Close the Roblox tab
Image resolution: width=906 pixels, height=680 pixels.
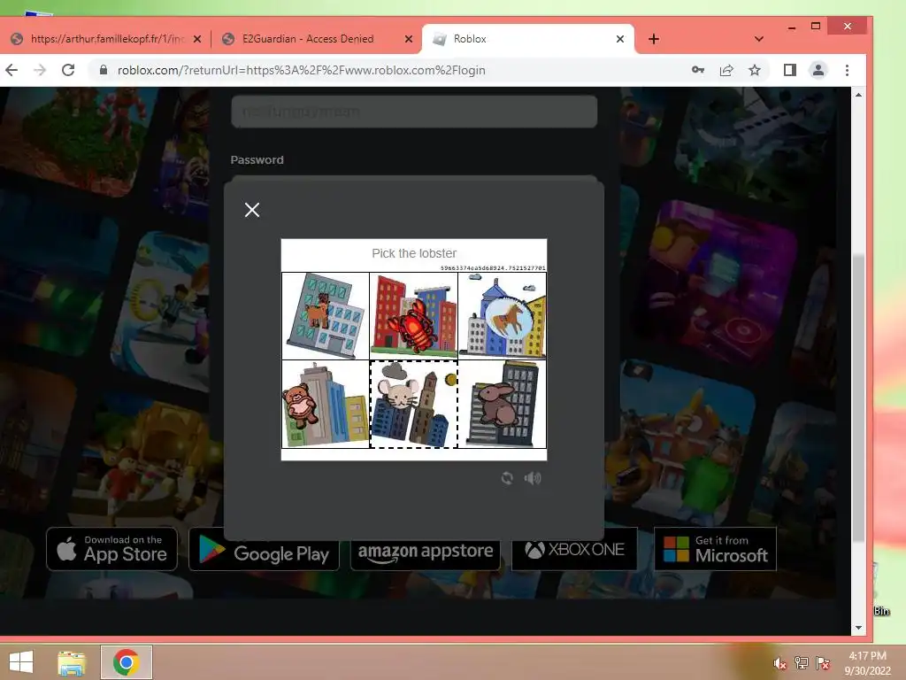pos(620,39)
